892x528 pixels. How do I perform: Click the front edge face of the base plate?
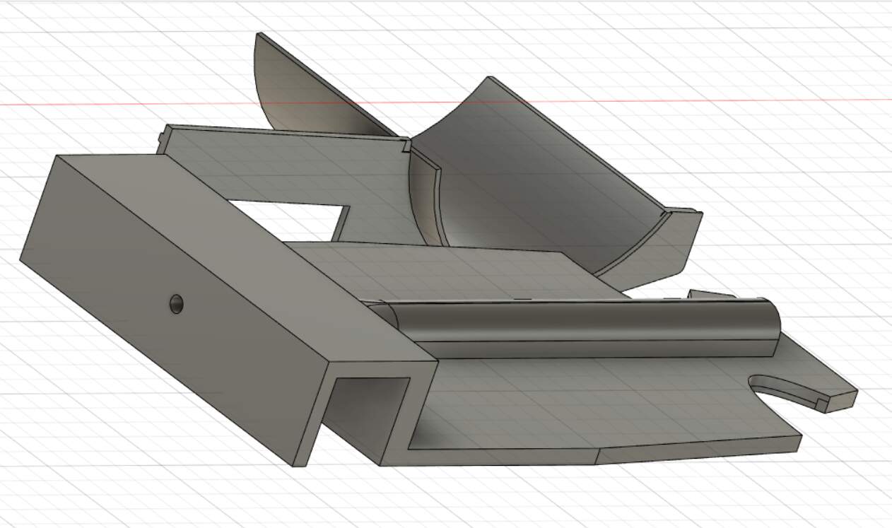[x=700, y=450]
